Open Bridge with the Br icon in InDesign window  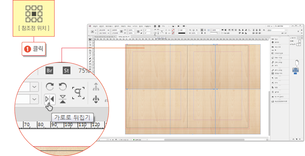[x=155, y=26]
